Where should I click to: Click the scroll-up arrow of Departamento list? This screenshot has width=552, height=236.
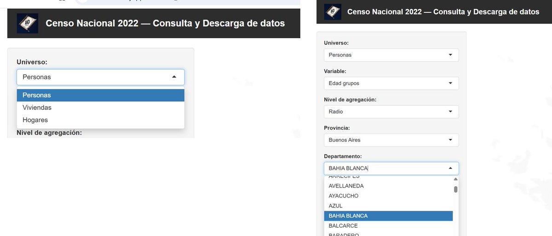click(456, 179)
